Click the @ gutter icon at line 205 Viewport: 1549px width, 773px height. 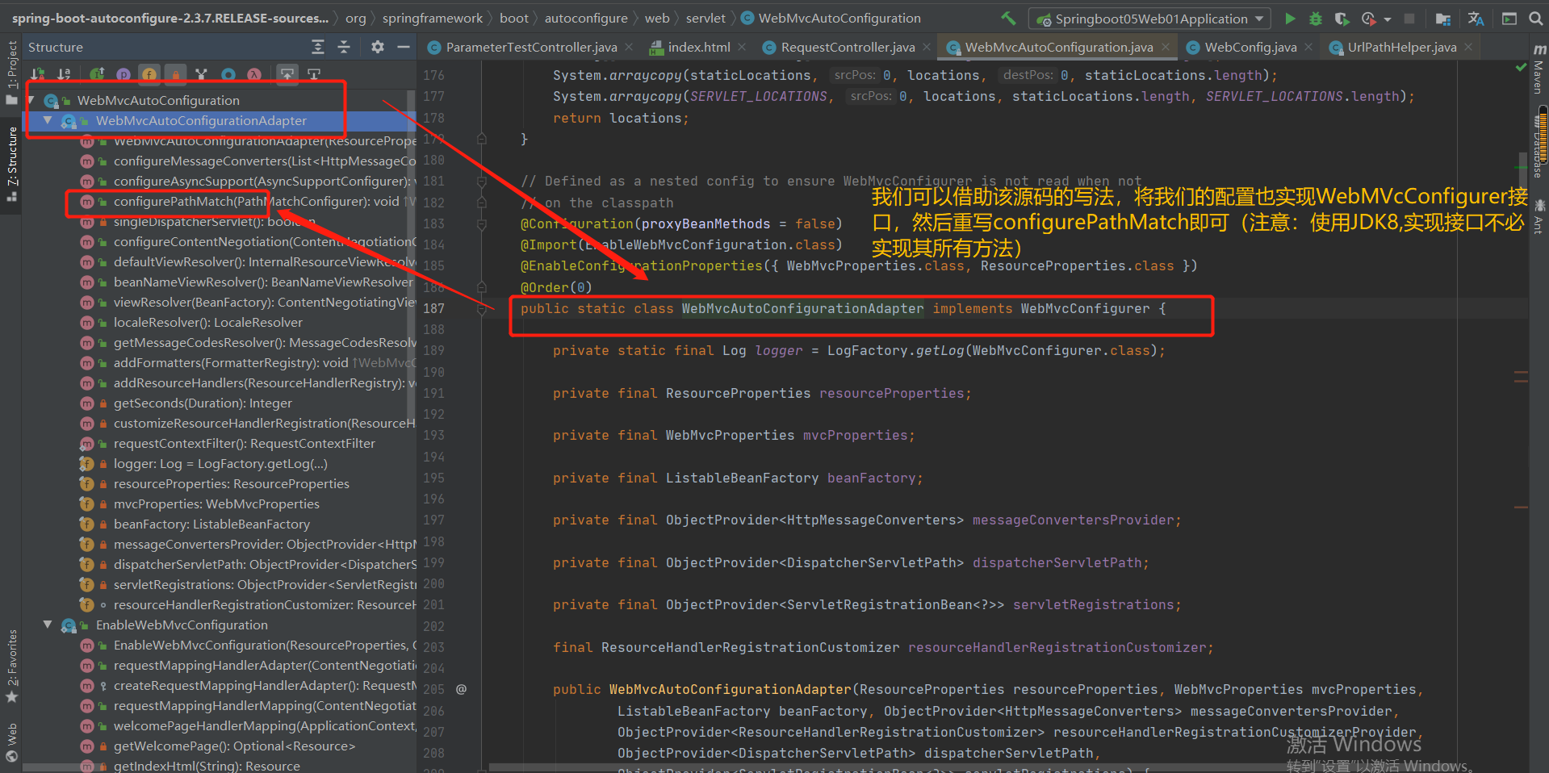click(461, 689)
